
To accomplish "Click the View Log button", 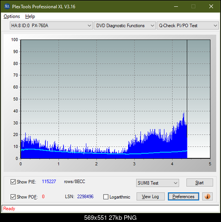I will point(151,197).
